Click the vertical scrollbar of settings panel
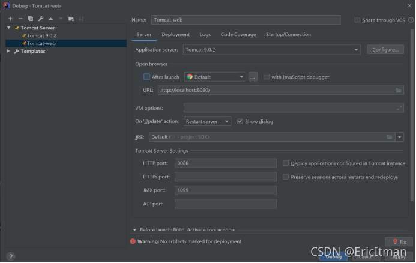416x263 pixels. click(412, 114)
